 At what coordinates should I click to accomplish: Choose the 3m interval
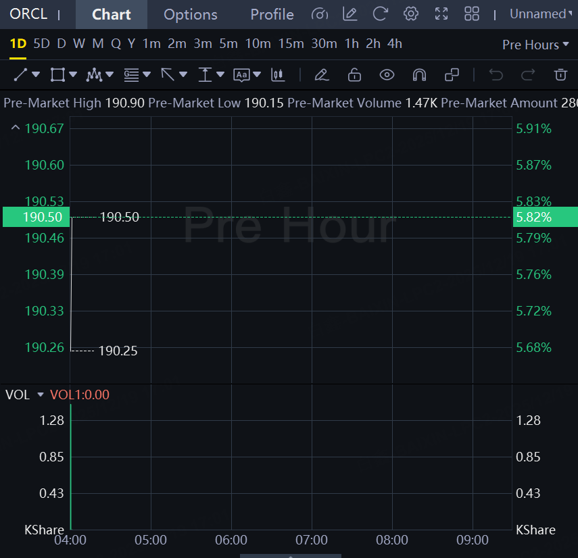point(203,44)
